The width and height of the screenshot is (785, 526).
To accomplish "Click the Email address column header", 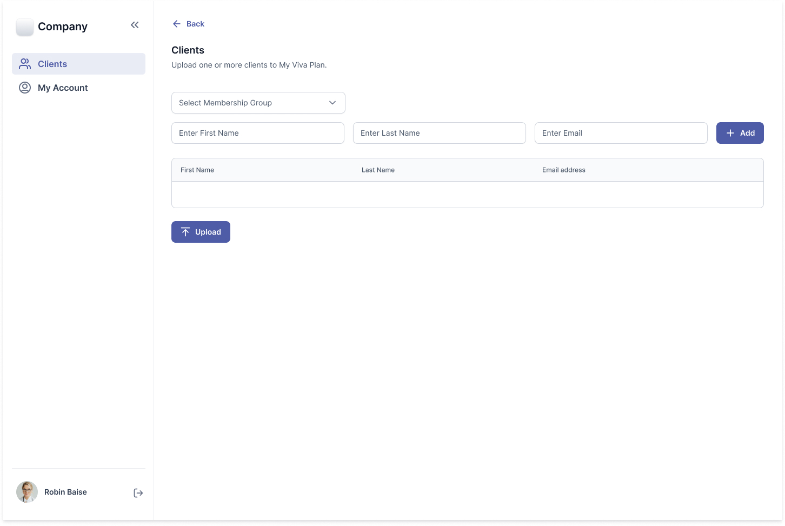I will (563, 170).
